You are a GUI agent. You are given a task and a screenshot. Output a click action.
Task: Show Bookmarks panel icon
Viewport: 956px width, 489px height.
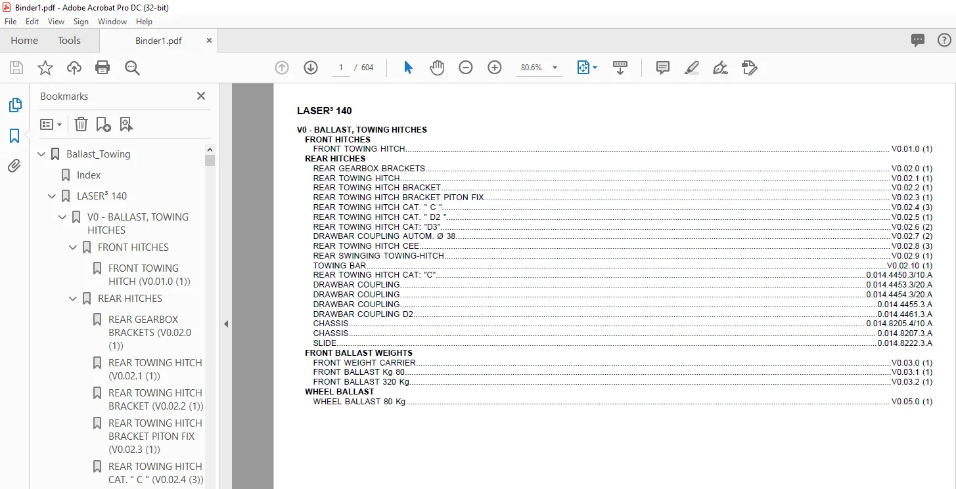[14, 136]
